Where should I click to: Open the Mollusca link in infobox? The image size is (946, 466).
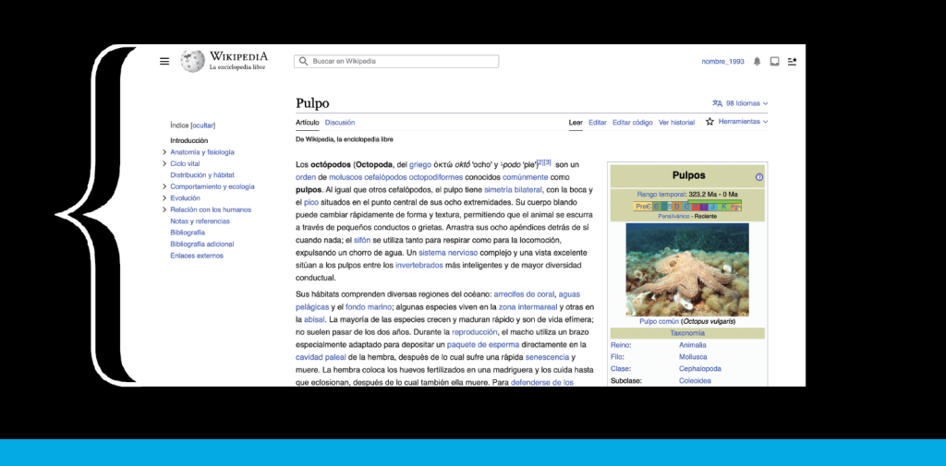coord(693,357)
